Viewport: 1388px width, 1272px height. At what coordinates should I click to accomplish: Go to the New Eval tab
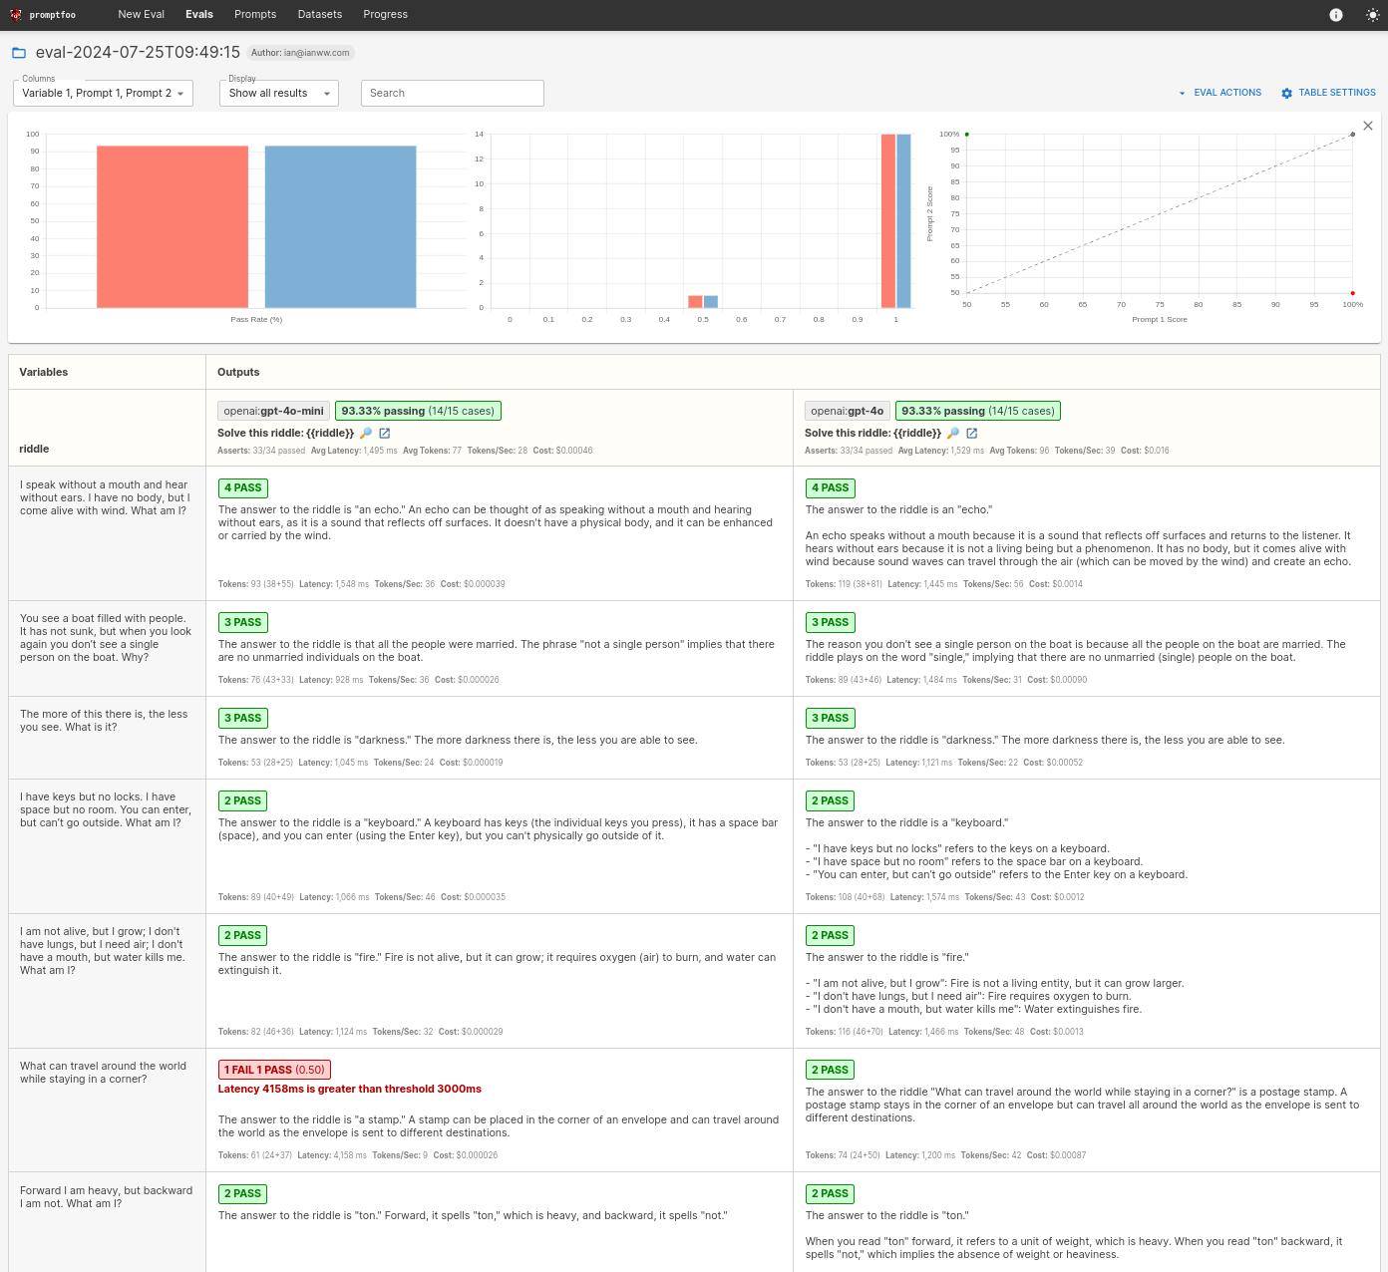tap(141, 15)
